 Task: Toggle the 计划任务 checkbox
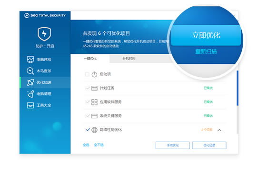click(88, 88)
